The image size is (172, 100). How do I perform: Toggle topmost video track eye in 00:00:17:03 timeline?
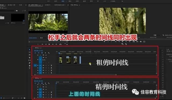(x=46, y=55)
